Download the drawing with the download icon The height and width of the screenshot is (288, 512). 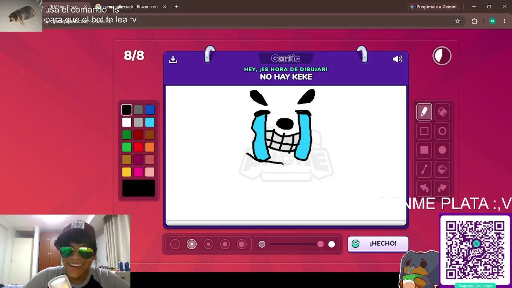pyautogui.click(x=173, y=59)
